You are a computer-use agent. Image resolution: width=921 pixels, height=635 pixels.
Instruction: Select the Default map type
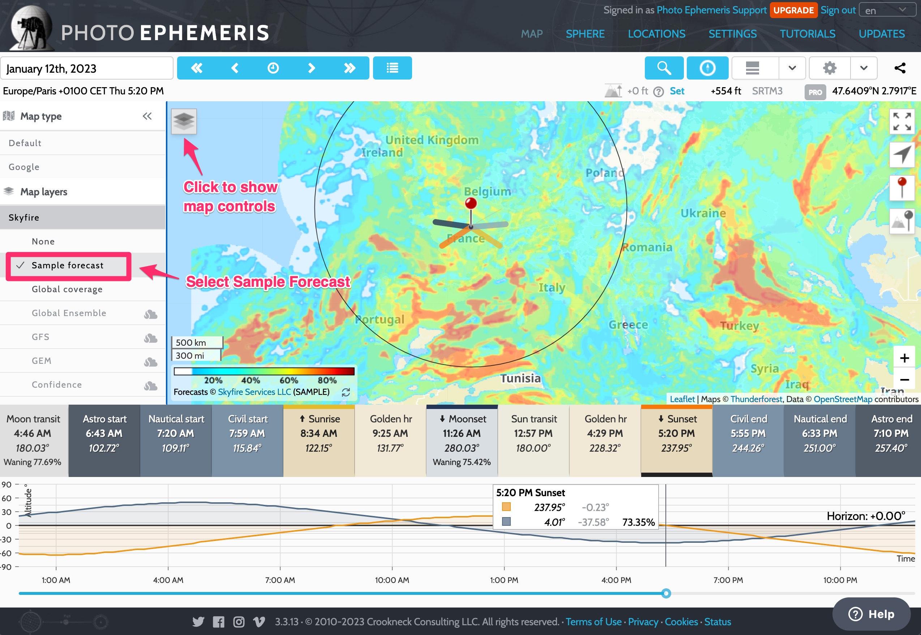click(83, 143)
